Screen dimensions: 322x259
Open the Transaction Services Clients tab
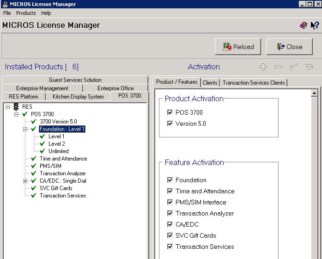(254, 83)
